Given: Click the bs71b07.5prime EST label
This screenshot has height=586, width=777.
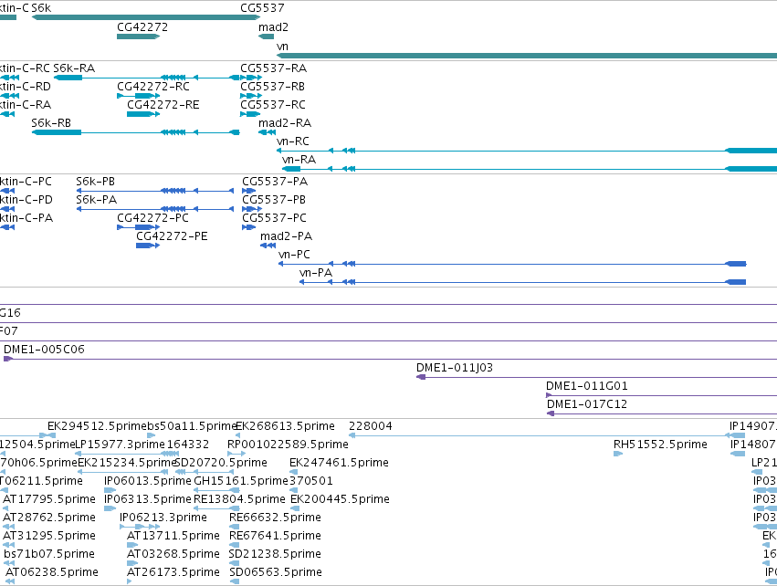Looking at the screenshot, I should pos(49,554).
